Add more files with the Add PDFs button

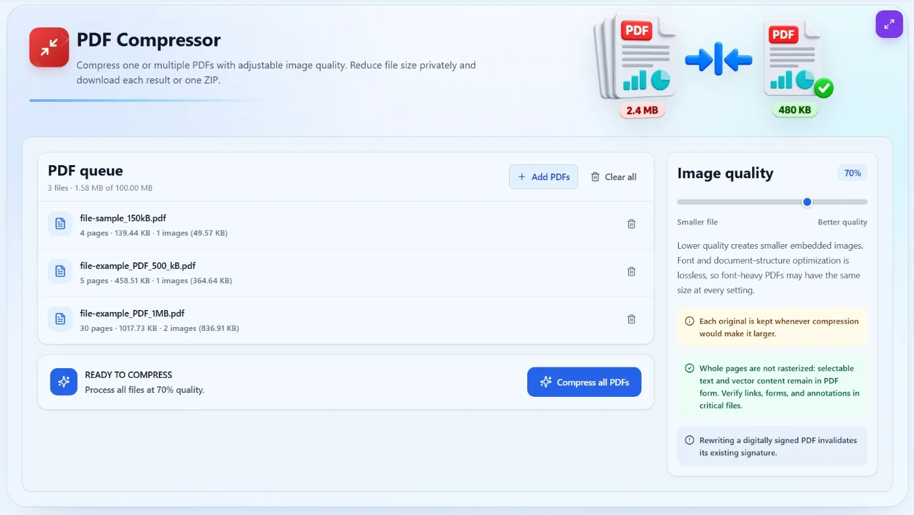(544, 177)
